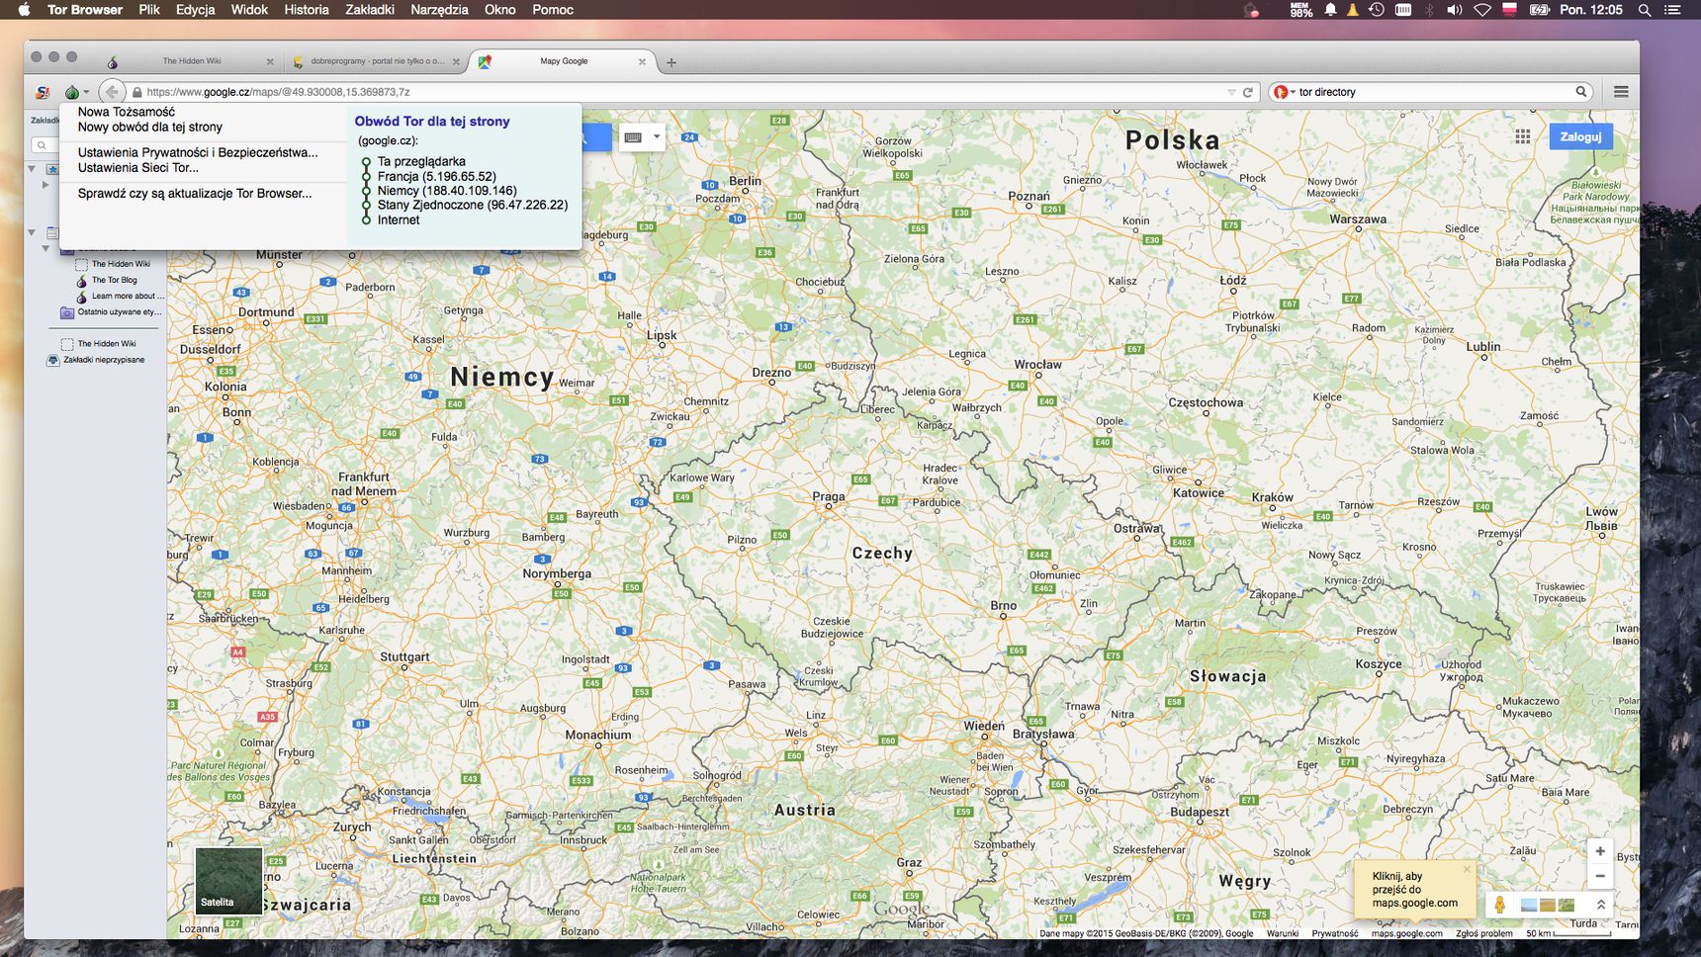Image resolution: width=1701 pixels, height=957 pixels.
Task: Click the Wi-Fi status icon
Action: tap(1481, 10)
